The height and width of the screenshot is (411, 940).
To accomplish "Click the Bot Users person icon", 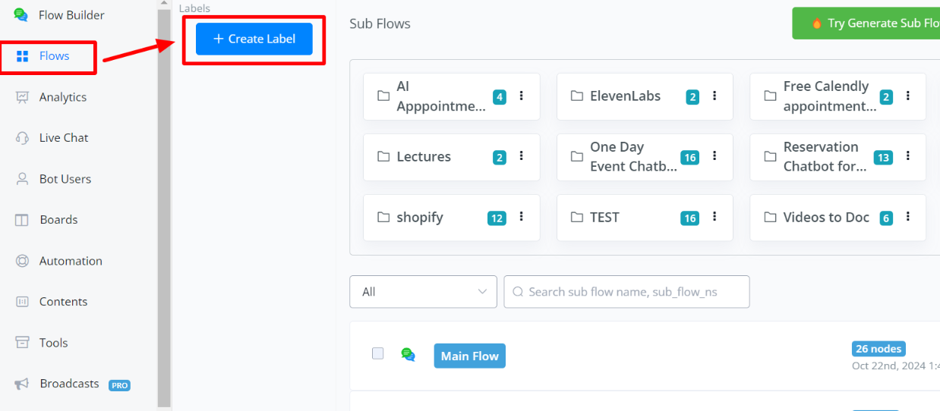I will pyautogui.click(x=23, y=179).
